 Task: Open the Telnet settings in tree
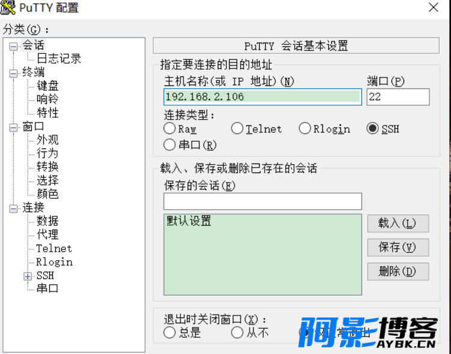54,248
